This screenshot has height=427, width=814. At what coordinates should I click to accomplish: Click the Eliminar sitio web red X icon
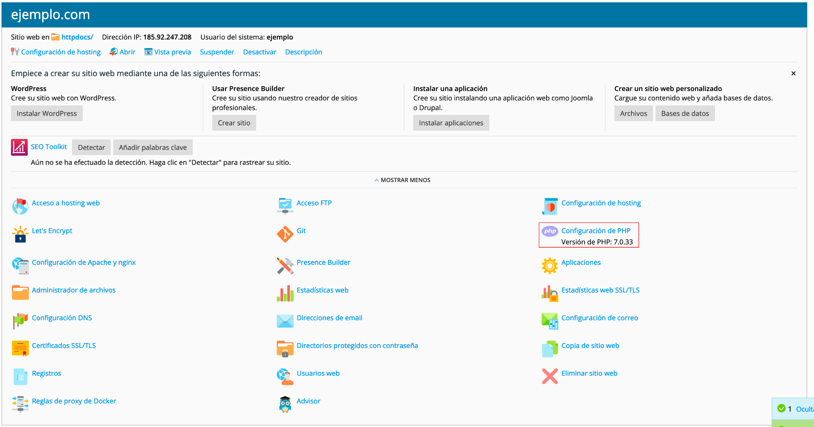[x=550, y=376]
